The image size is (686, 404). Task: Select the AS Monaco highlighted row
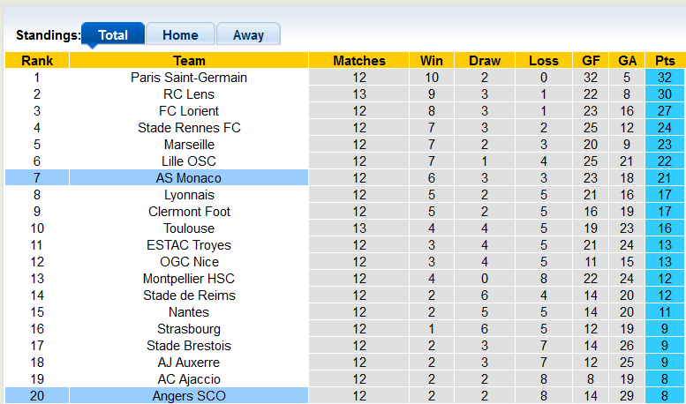(189, 178)
